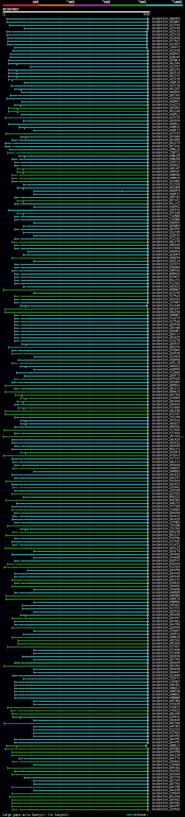Select hit label UniRef100_C6TM32
This screenshot has width=185, height=817.
click(166, 809)
